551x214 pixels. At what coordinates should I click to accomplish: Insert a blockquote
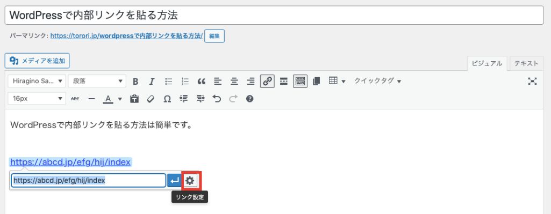pyautogui.click(x=202, y=82)
